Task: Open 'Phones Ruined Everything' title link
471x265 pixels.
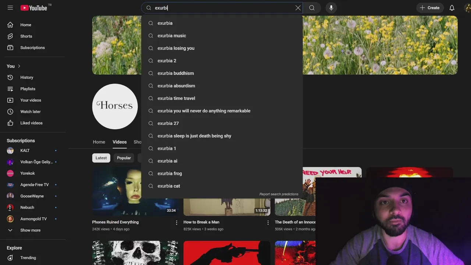Action: [x=115, y=222]
